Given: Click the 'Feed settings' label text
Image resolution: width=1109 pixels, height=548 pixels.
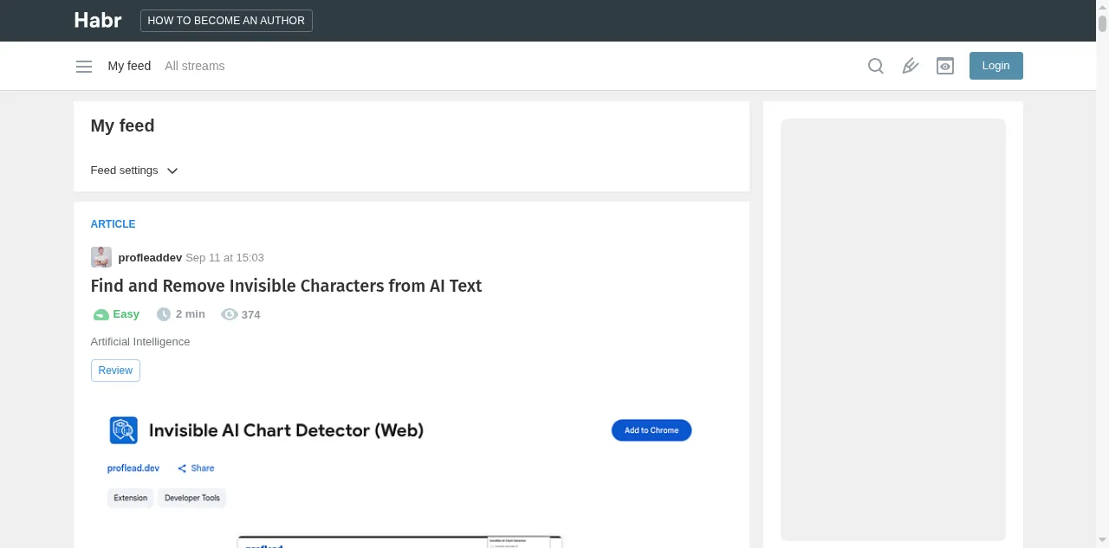Looking at the screenshot, I should point(125,171).
